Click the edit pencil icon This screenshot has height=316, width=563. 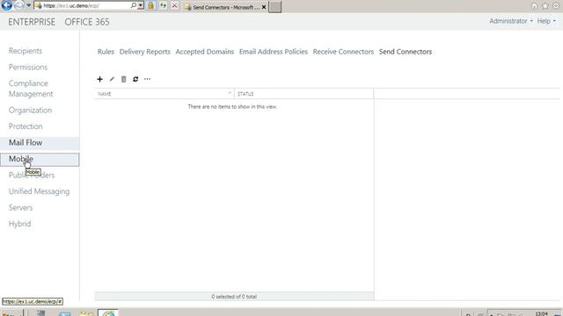click(112, 79)
